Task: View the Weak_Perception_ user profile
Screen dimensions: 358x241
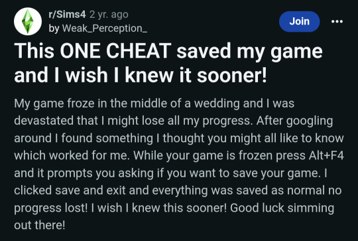Action: pos(105,29)
